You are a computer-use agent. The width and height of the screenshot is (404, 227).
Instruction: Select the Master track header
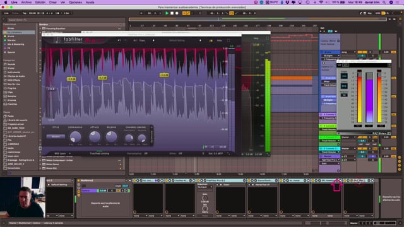330,156
